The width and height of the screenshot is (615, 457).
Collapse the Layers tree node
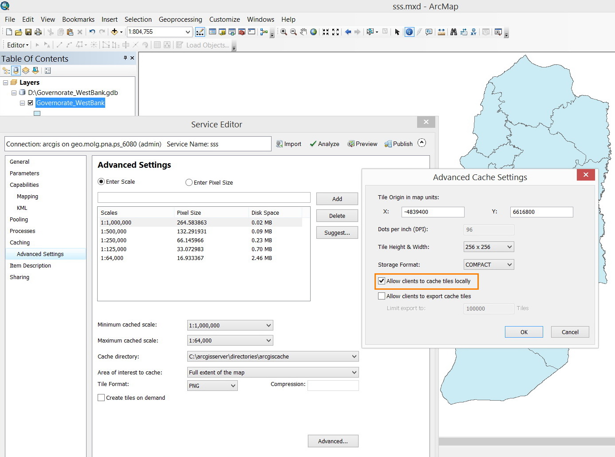tap(5, 83)
